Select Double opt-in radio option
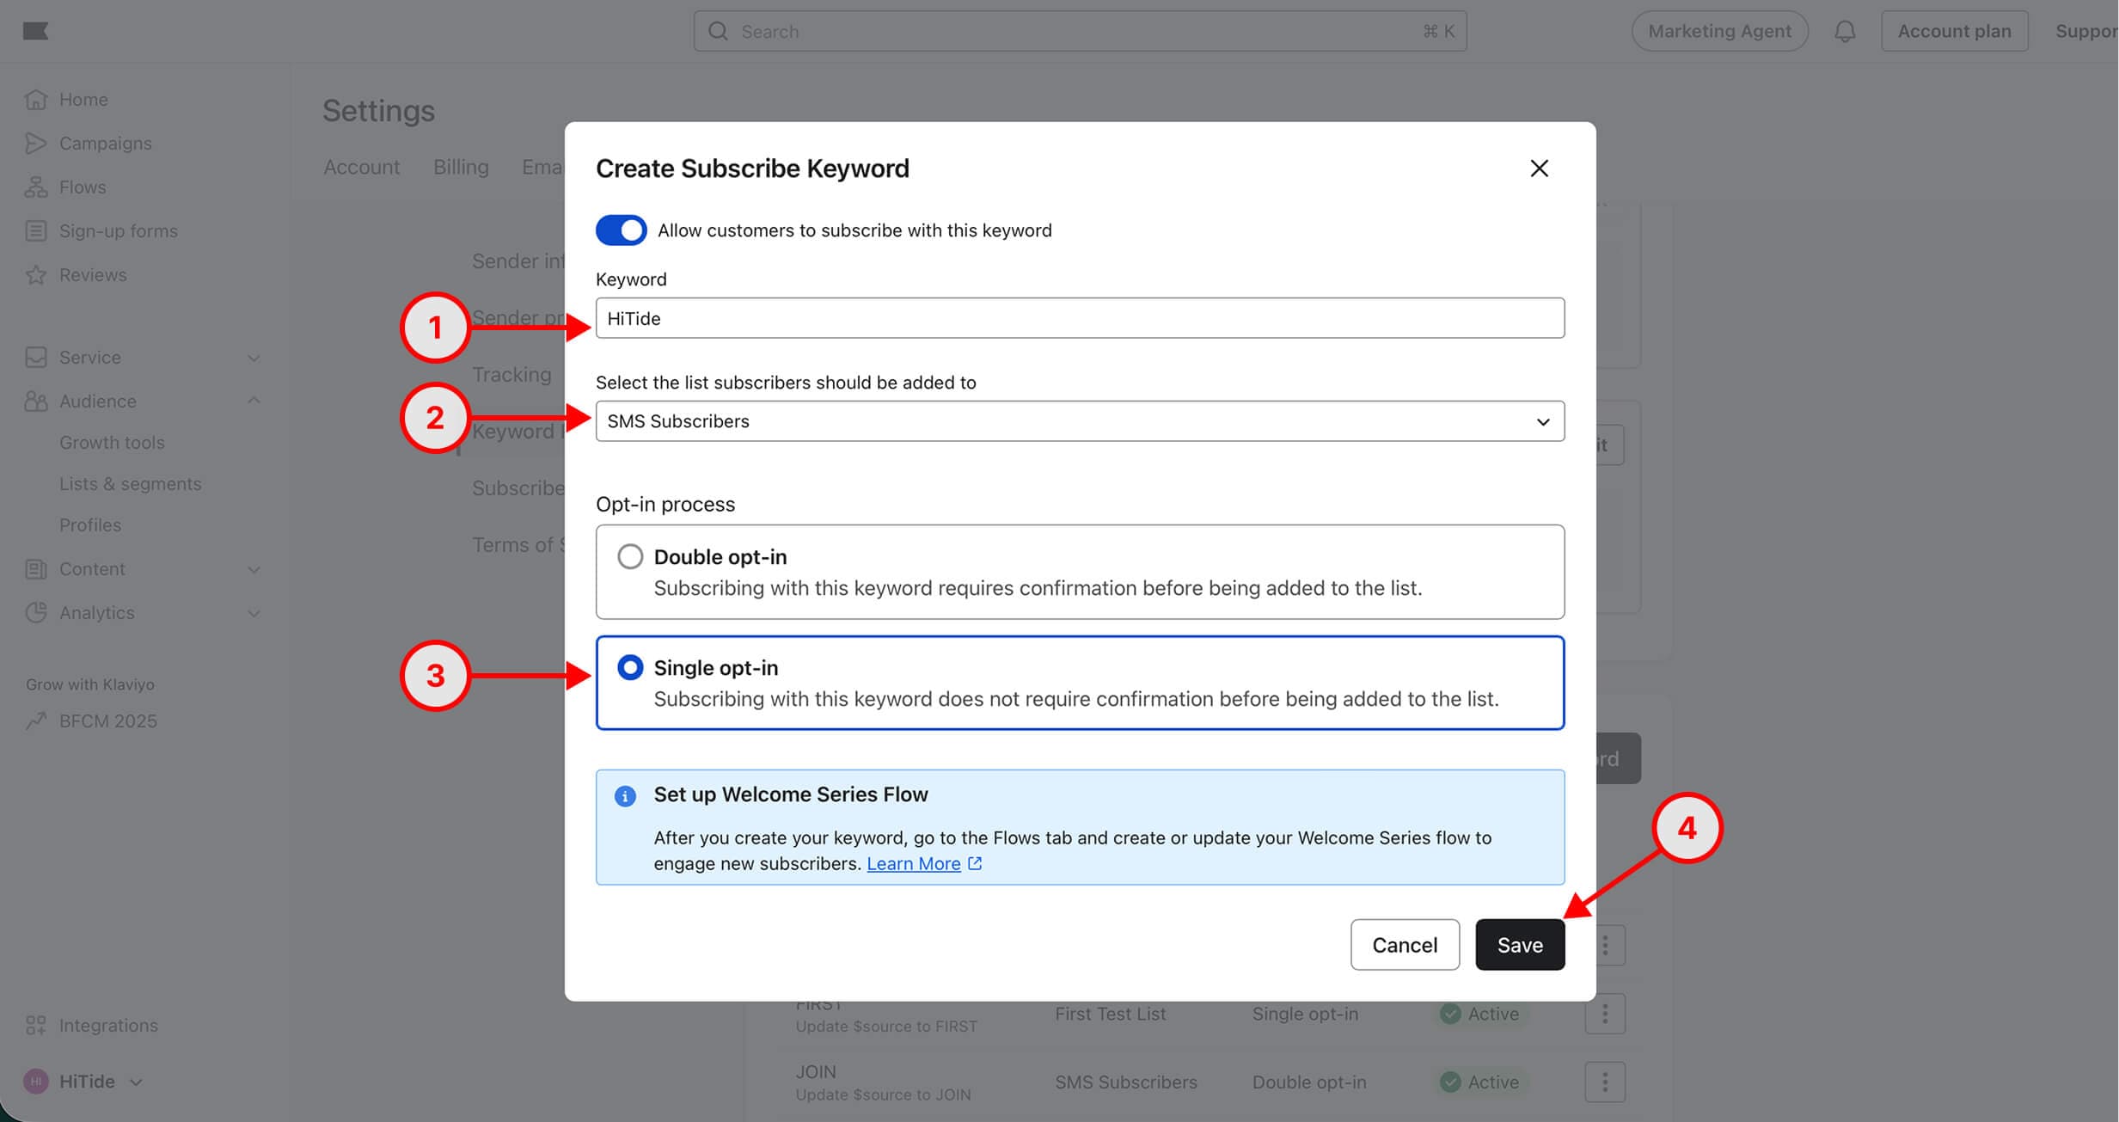The height and width of the screenshot is (1122, 2119). [x=630, y=557]
